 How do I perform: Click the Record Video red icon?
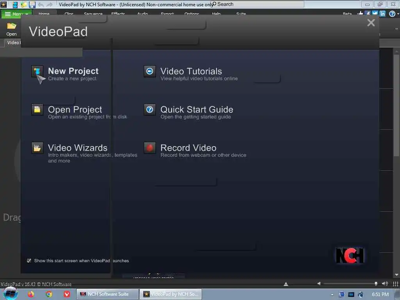(150, 148)
